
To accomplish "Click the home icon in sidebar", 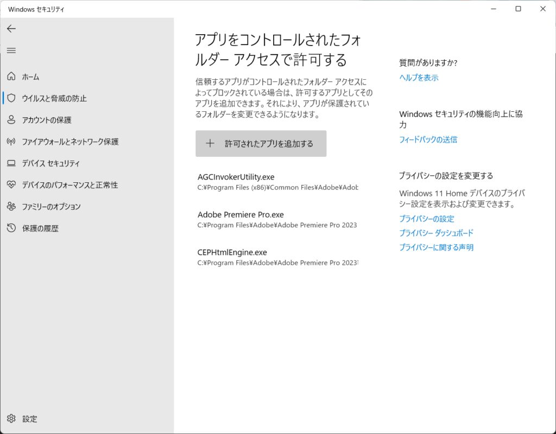I will point(11,76).
